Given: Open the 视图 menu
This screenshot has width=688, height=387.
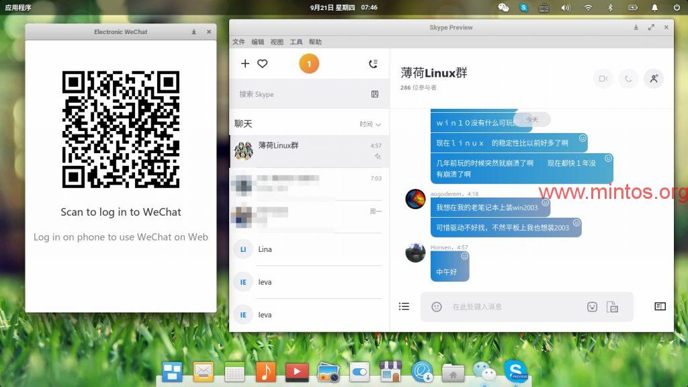Looking at the screenshot, I should pyautogui.click(x=277, y=42).
